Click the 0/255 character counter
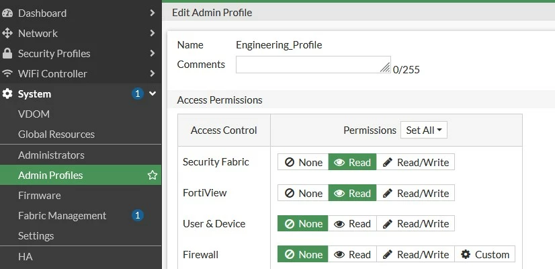555x269 pixels. pyautogui.click(x=407, y=69)
